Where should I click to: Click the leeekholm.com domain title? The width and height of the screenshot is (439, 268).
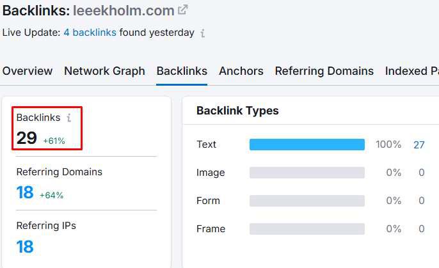pos(123,10)
